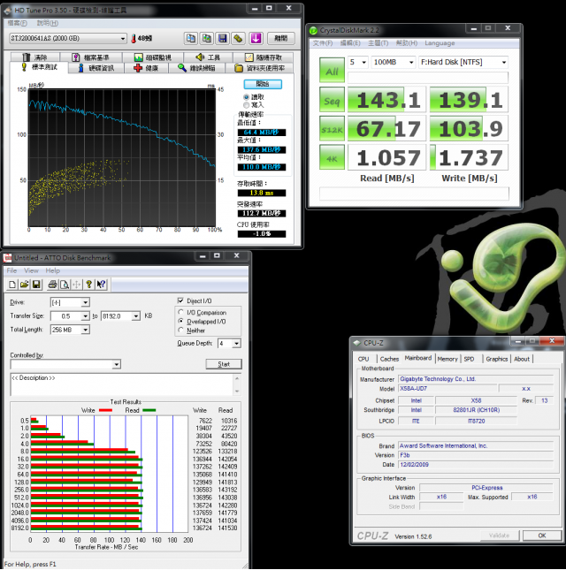
Task: Click the Start button in ATTO
Action: click(224, 364)
